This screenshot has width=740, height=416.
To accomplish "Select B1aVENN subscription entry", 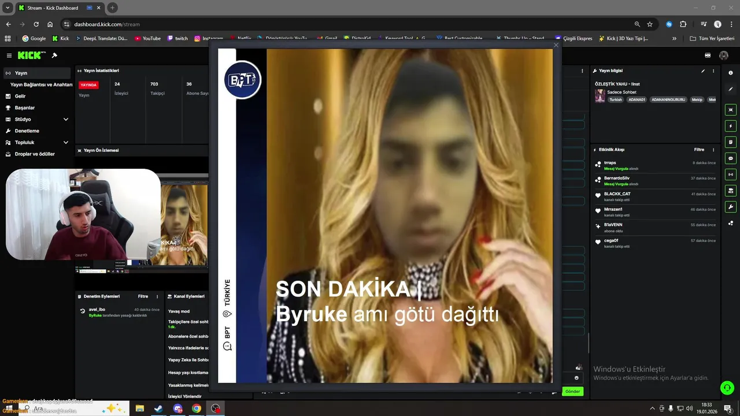I will pyautogui.click(x=656, y=227).
